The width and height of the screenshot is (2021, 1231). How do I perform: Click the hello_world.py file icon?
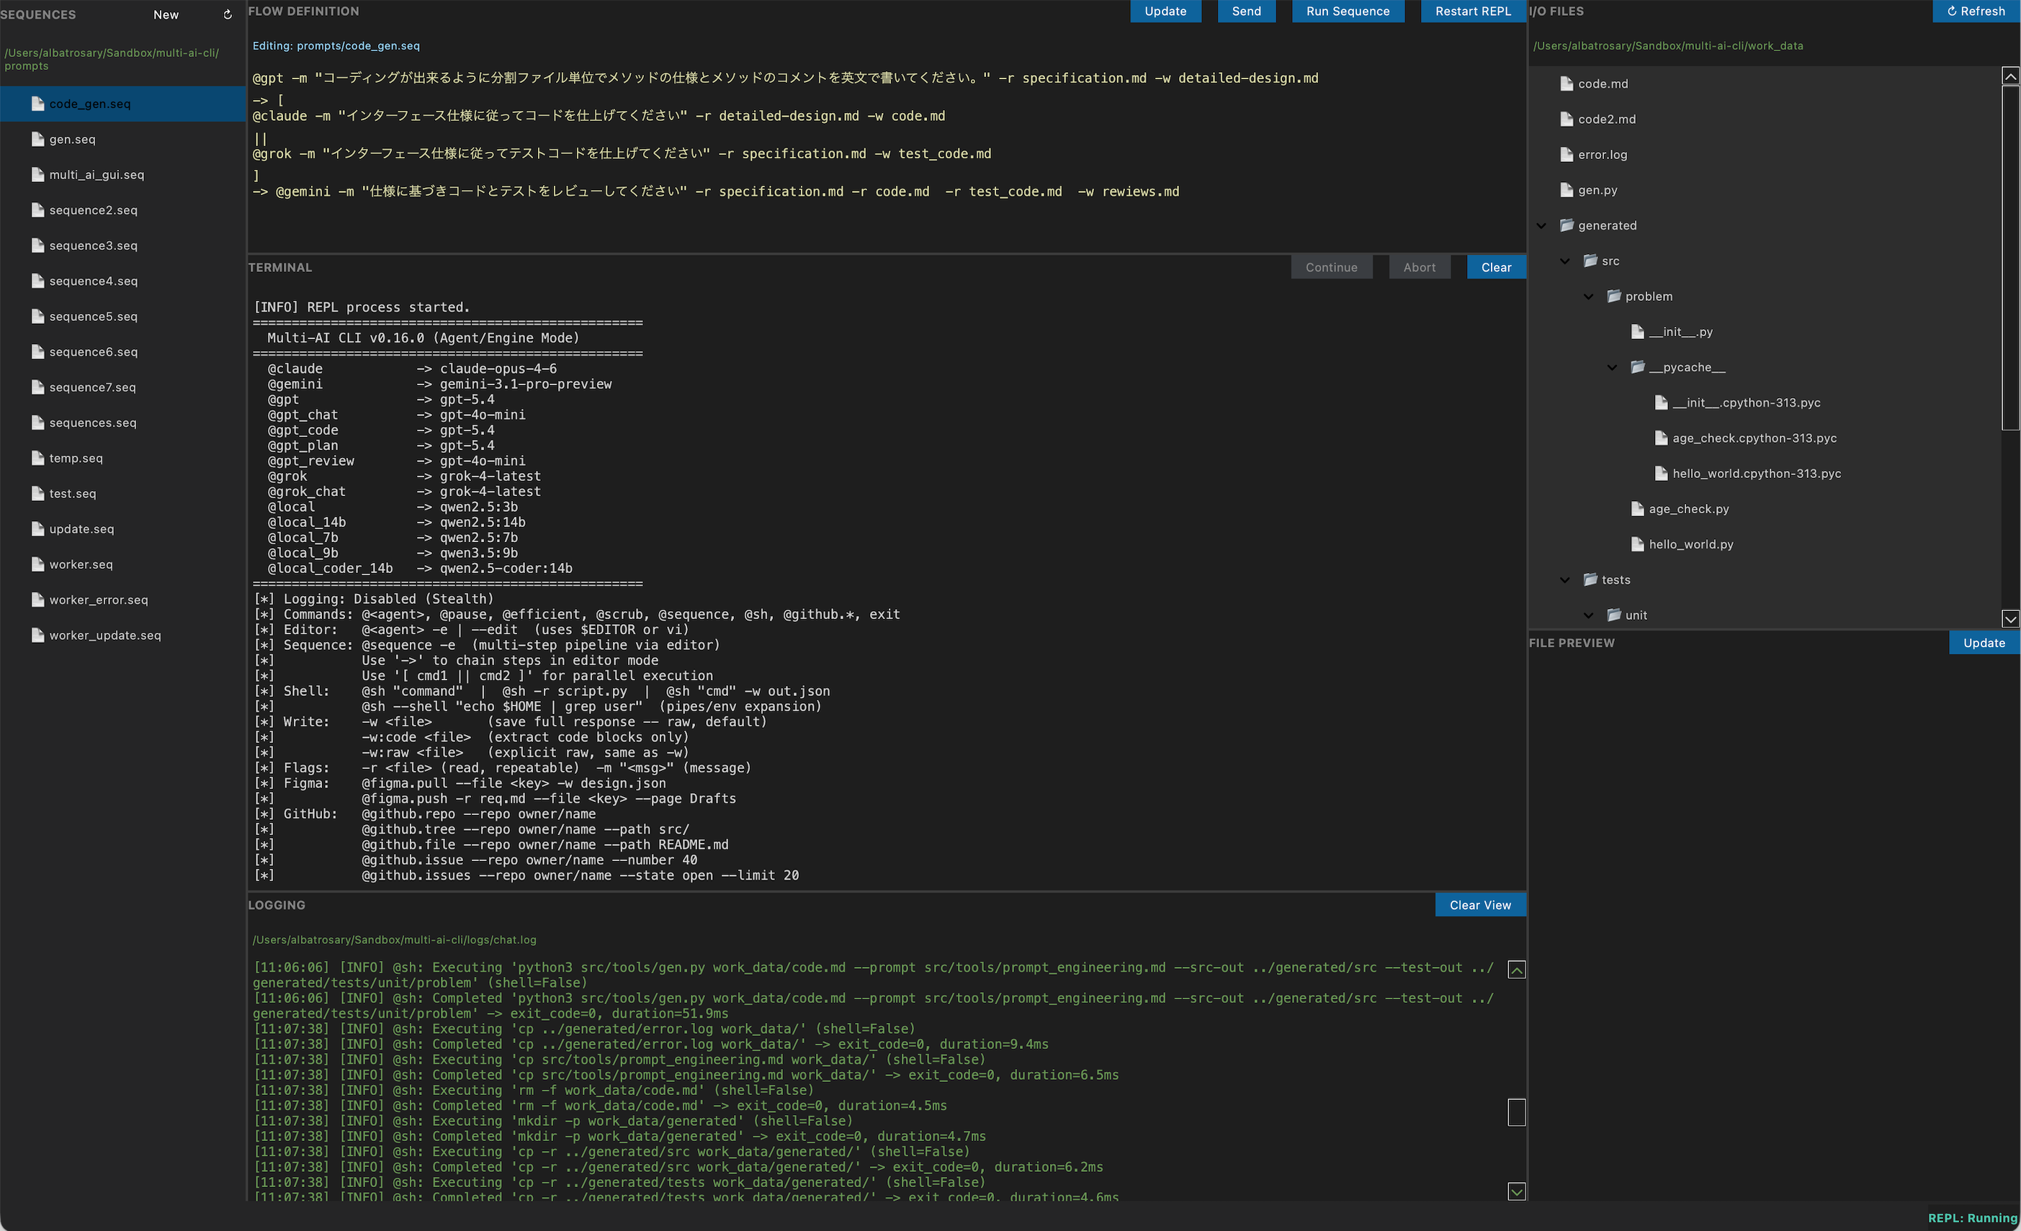click(x=1638, y=544)
